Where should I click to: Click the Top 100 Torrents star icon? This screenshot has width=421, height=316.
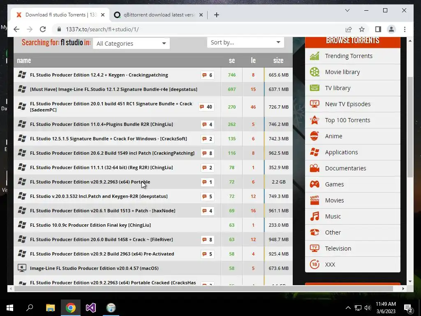coord(315,120)
